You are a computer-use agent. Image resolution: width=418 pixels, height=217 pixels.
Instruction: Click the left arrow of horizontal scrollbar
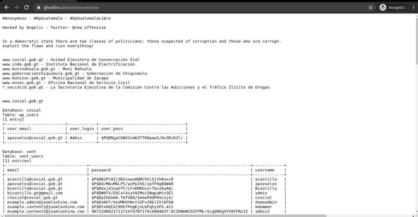tap(2, 215)
